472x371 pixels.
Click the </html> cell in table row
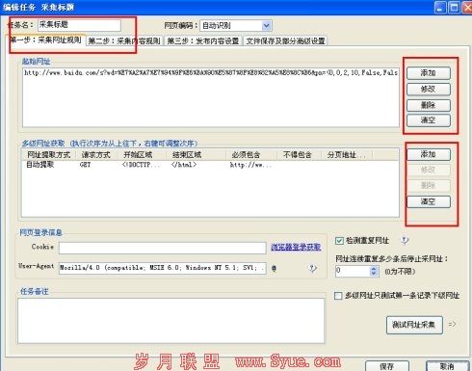pos(184,165)
